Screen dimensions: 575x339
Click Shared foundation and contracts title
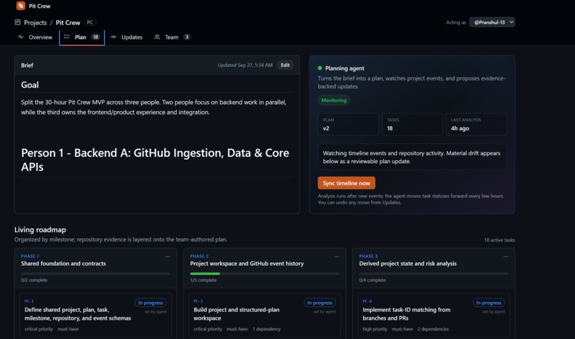[x=63, y=264]
